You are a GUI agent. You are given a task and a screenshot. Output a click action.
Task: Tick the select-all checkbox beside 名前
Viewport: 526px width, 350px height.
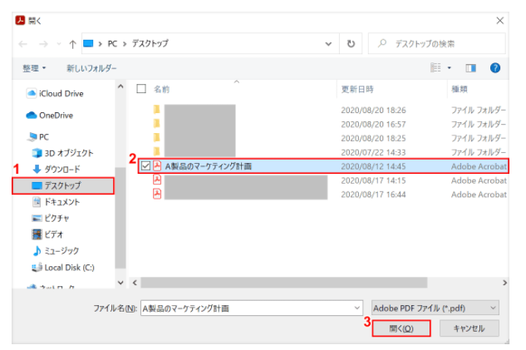(141, 88)
